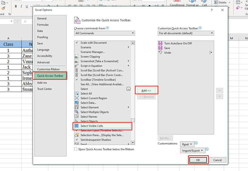This screenshot has width=248, height=171.
Task: Click the Select Multiple Objects icon
Action: 77,112
